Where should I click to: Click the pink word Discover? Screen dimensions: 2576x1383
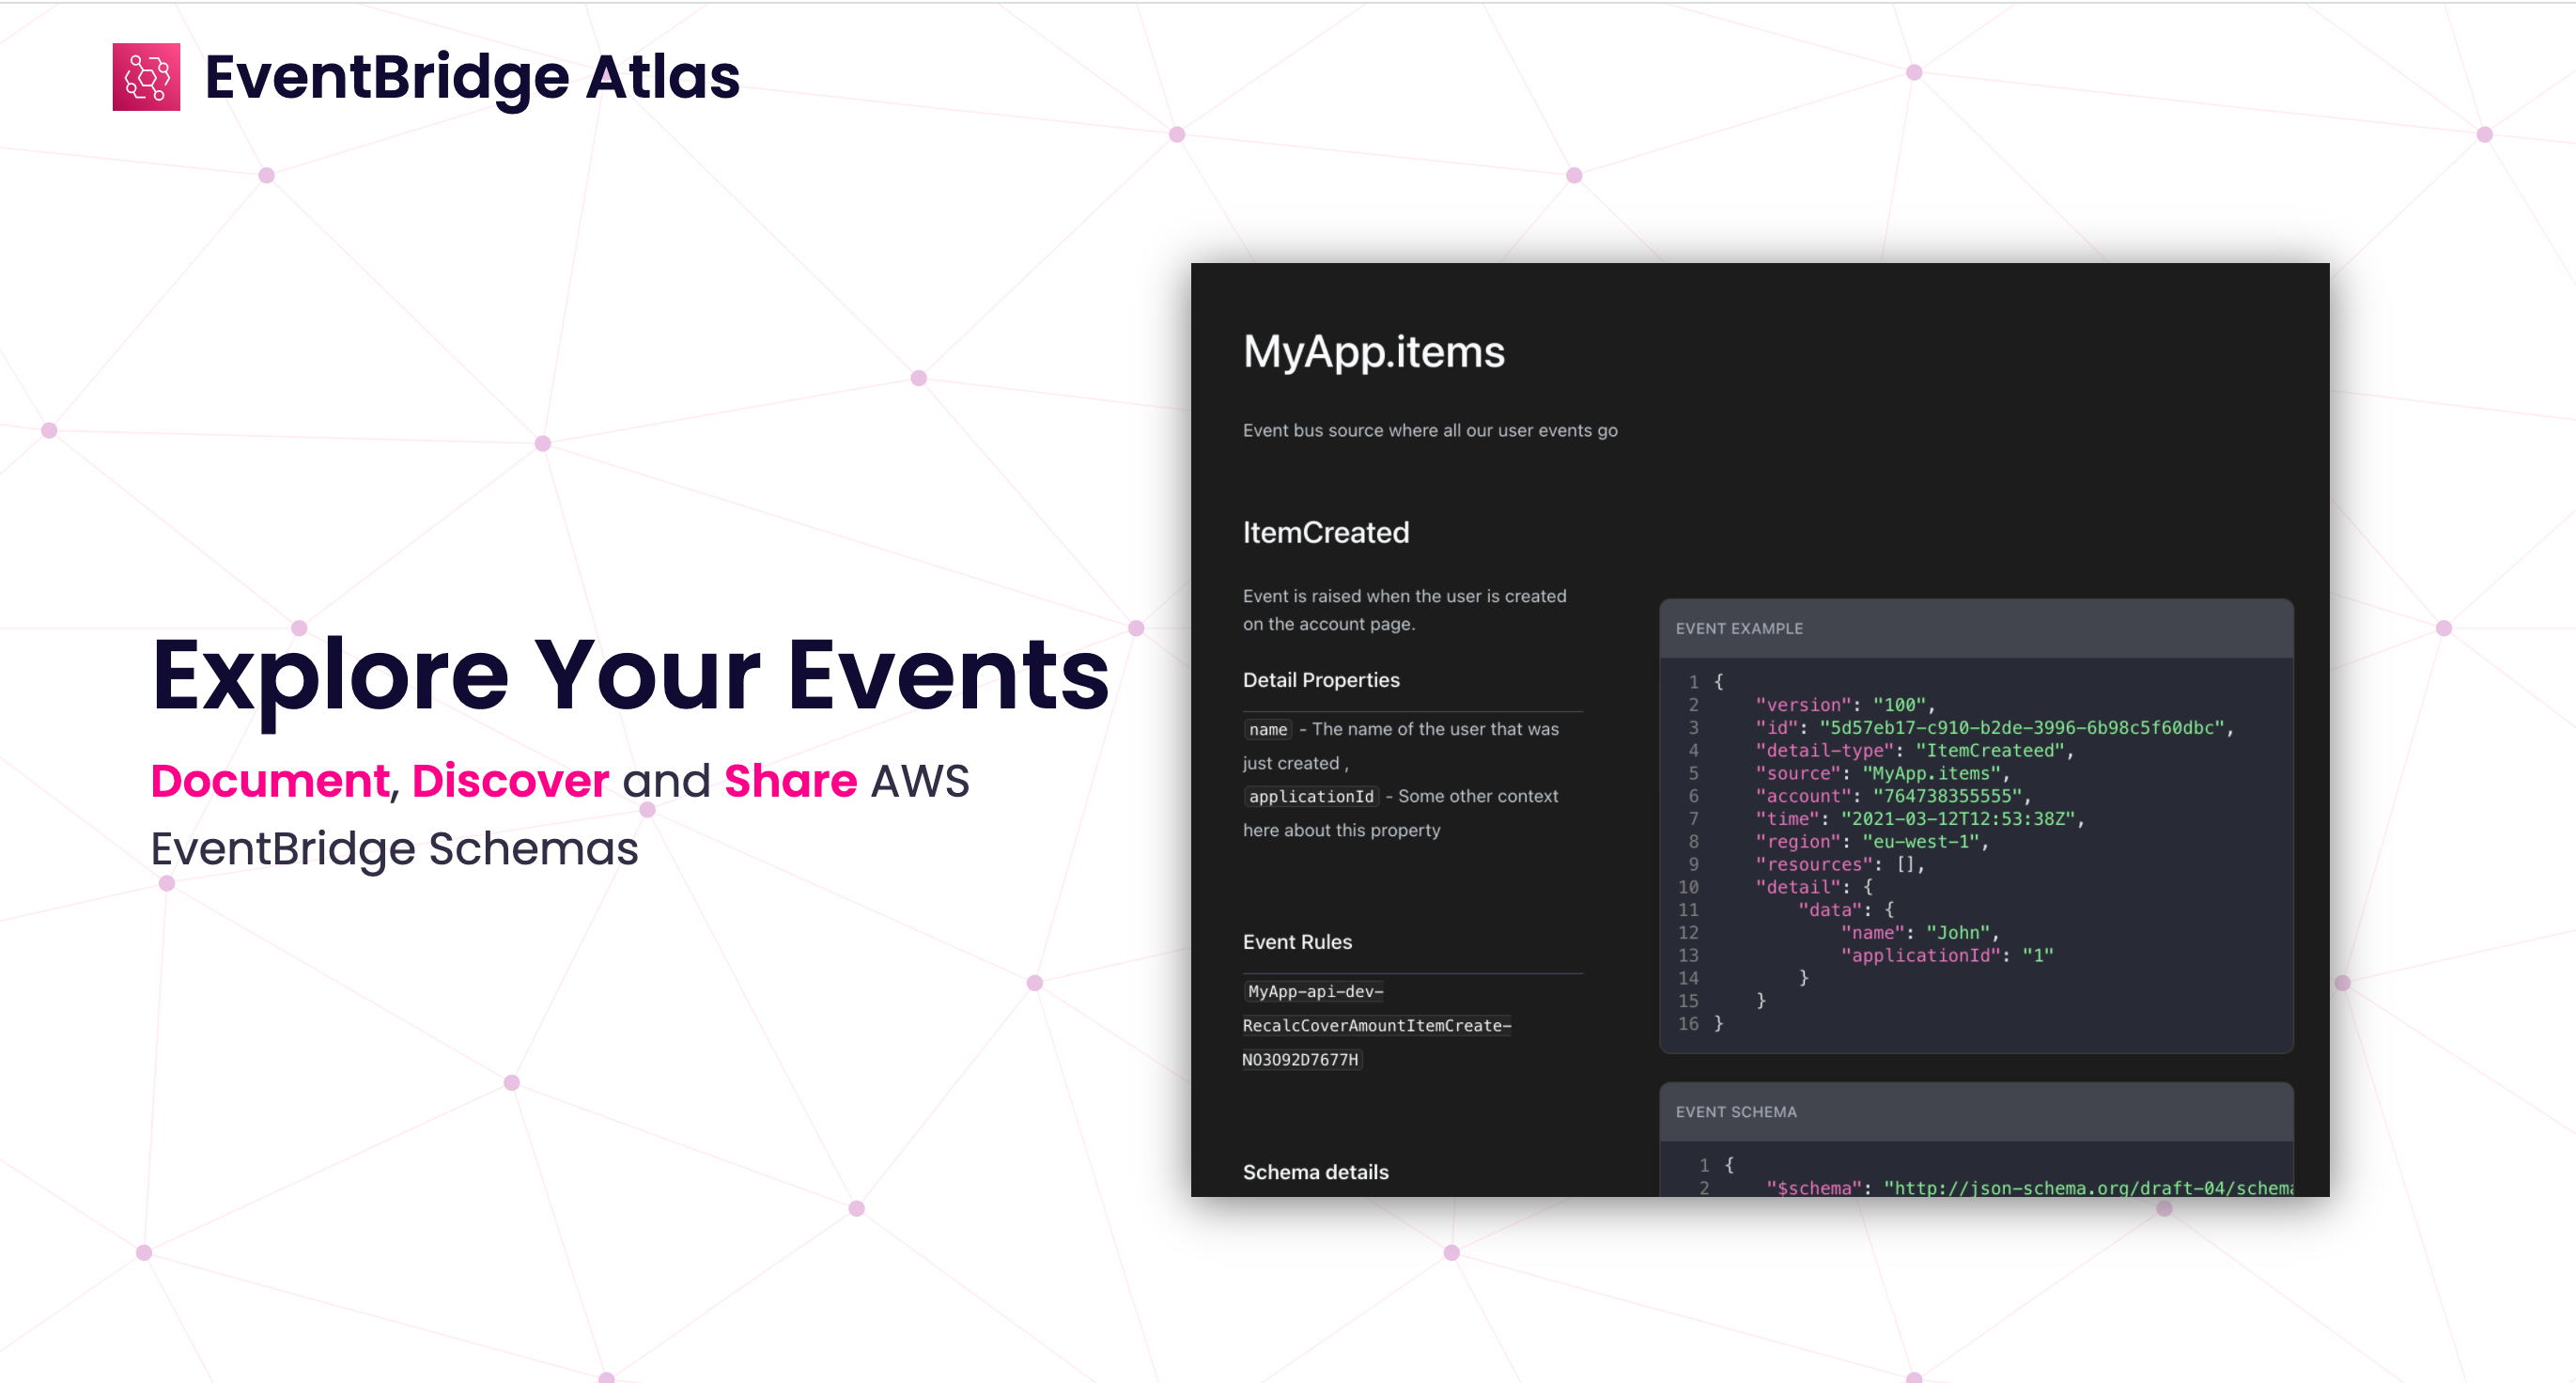tap(510, 781)
